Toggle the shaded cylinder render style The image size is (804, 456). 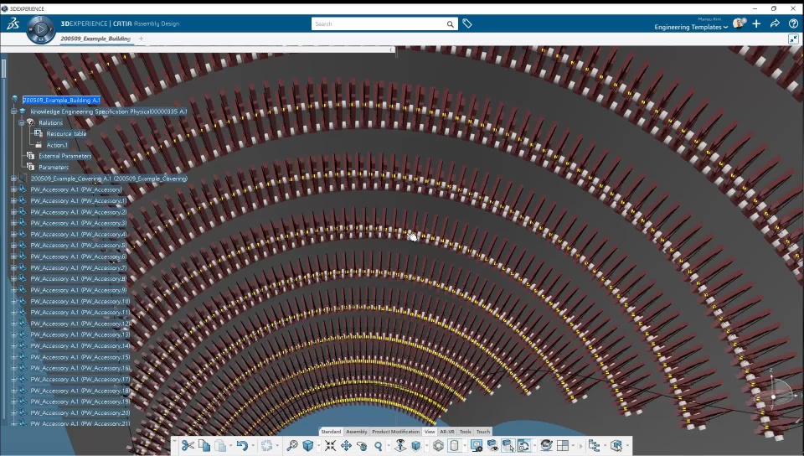click(x=454, y=446)
